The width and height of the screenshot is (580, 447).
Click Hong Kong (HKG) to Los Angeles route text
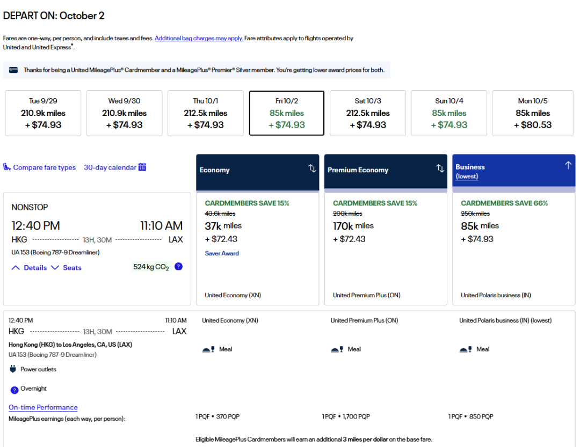pos(70,345)
